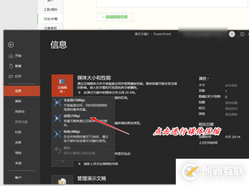
Task: Click the user account avatar
Action: 232,34
